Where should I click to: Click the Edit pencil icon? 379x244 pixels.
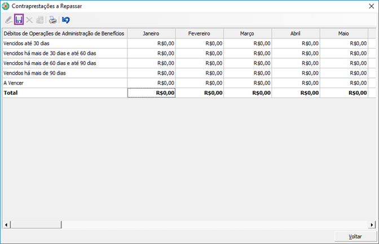tap(8, 20)
